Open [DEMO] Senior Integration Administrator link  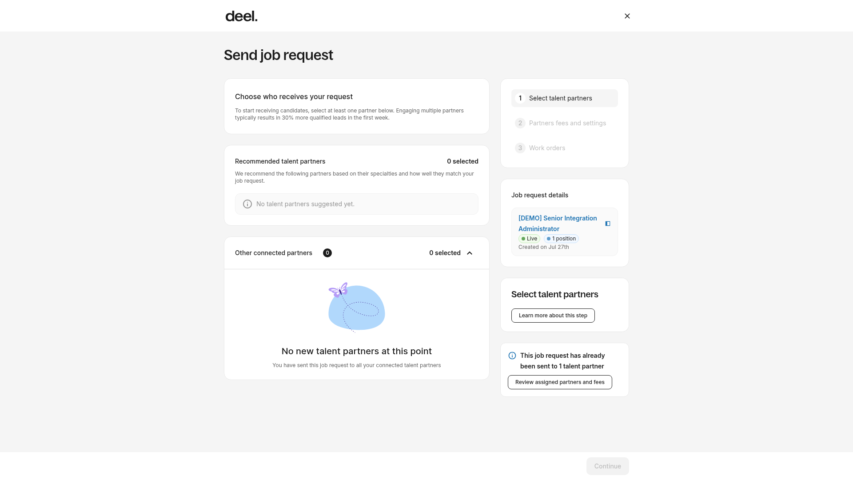click(558, 224)
